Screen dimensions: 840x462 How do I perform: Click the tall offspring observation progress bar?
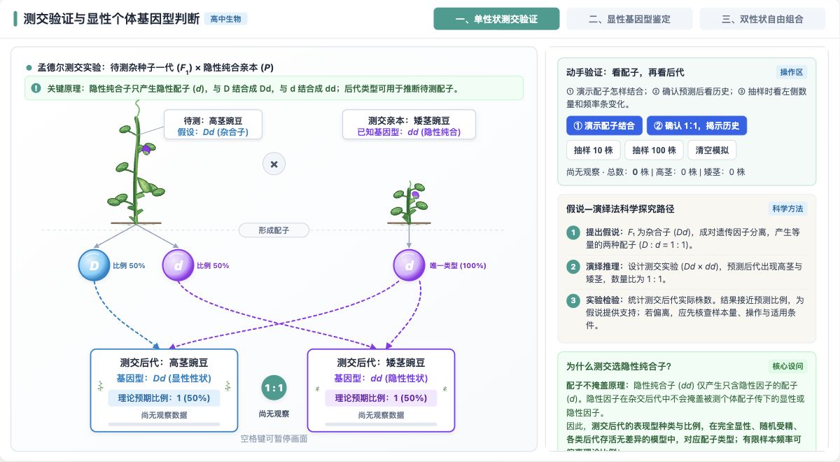(164, 424)
